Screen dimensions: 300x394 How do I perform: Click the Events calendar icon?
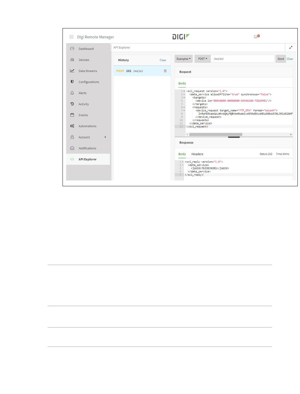click(x=72, y=115)
